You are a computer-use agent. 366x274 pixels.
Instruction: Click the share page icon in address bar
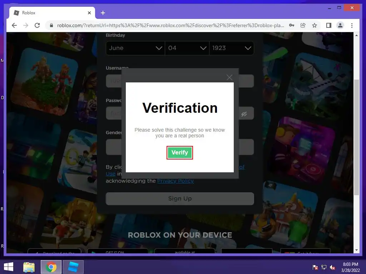(303, 25)
